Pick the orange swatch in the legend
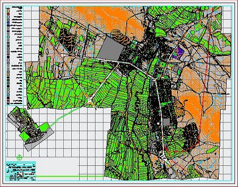Image resolution: width=238 pixels, height=187 pixels. click(x=8, y=75)
